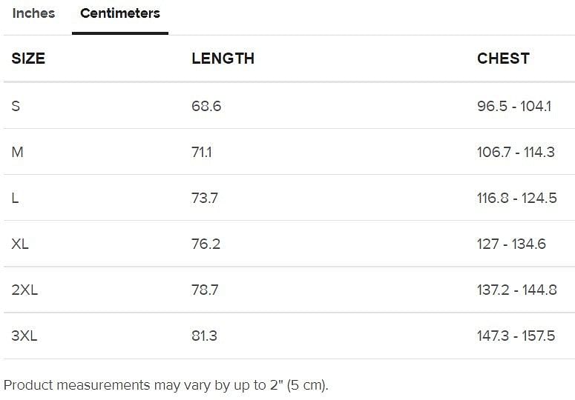This screenshot has height=400, width=575.
Task: Select the M size row label
Action: [18, 152]
